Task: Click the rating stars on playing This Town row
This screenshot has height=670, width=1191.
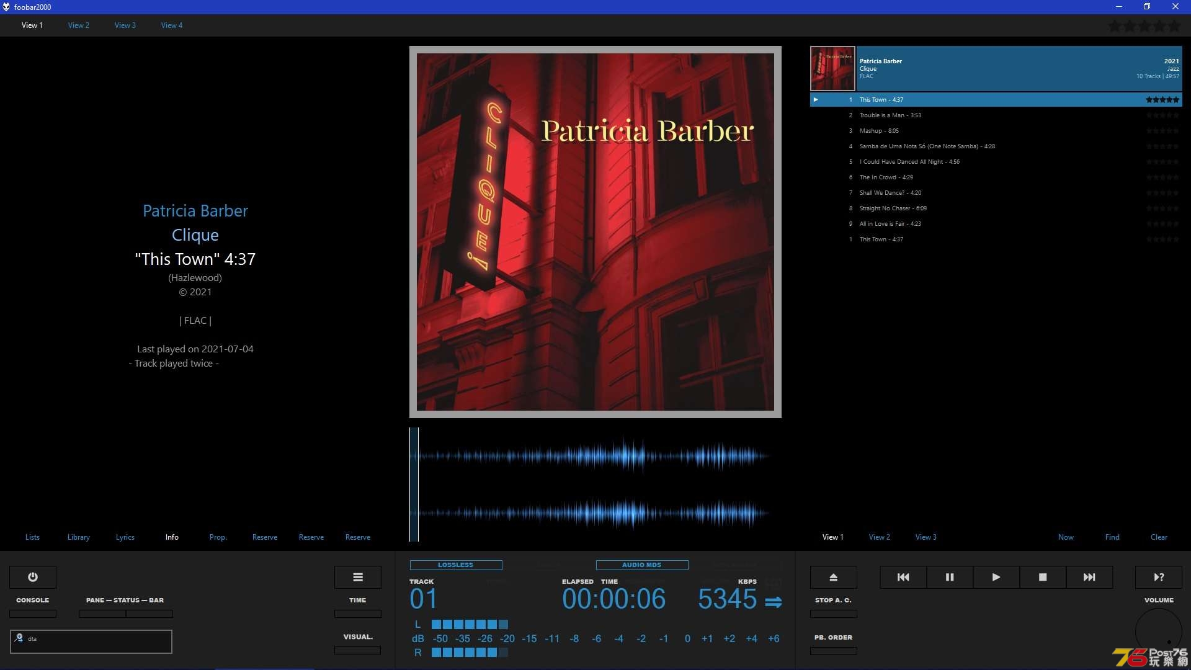Action: tap(1162, 99)
